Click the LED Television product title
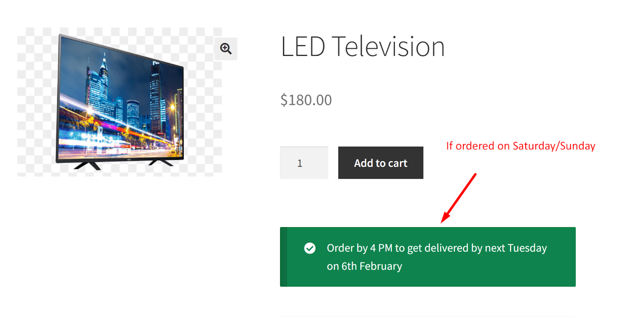Image resolution: width=624 pixels, height=319 pixels. (362, 47)
